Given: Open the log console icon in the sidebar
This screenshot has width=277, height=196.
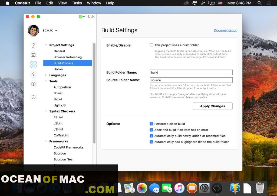Looking at the screenshot, I should pyautogui.click(x=33, y=55).
